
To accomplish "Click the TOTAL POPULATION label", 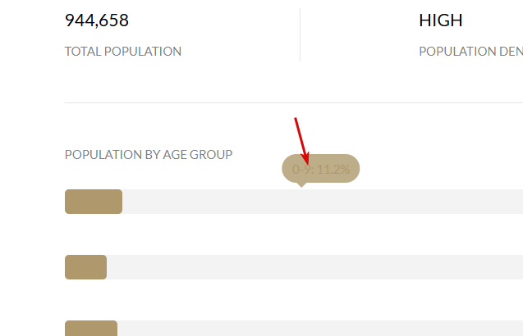I will tap(123, 52).
